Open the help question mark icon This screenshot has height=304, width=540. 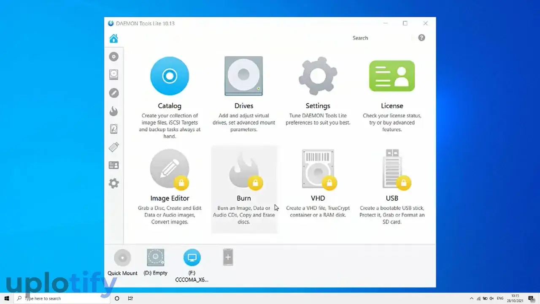421,38
